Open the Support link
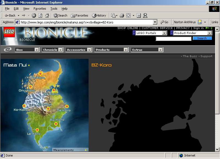Image resolution: width=220 pixels, height=159 pixels. [x=207, y=56]
